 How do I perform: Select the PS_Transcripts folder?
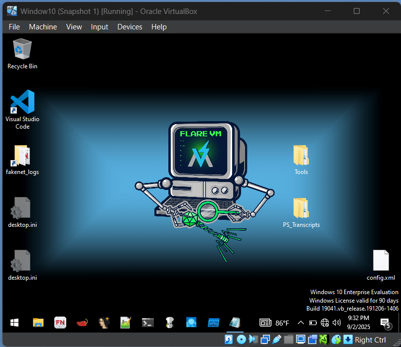[301, 213]
